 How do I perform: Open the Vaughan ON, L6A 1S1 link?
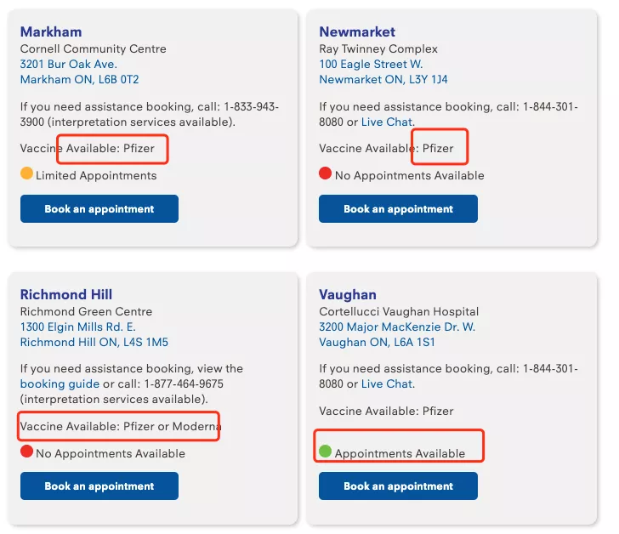(377, 342)
